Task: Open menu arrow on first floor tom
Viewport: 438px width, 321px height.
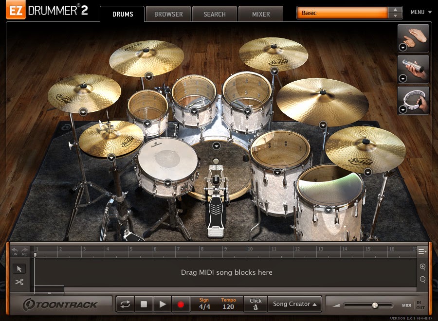Action: 277,172
